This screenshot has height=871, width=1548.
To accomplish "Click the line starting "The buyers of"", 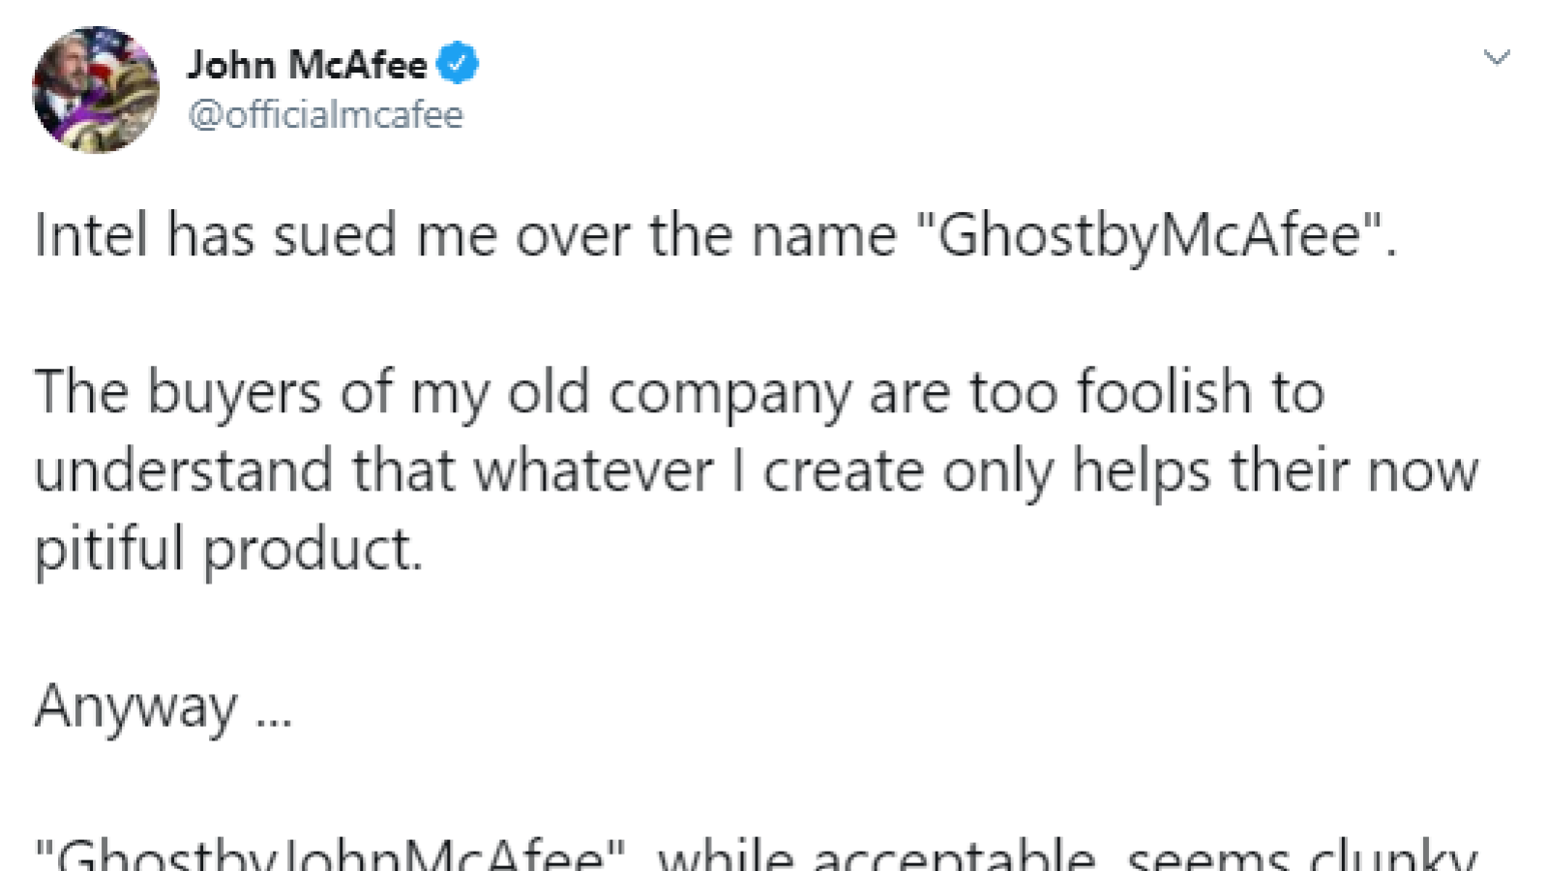I will coord(679,394).
